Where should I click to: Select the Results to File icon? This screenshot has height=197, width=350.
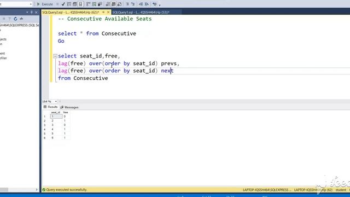(x=119, y=4)
